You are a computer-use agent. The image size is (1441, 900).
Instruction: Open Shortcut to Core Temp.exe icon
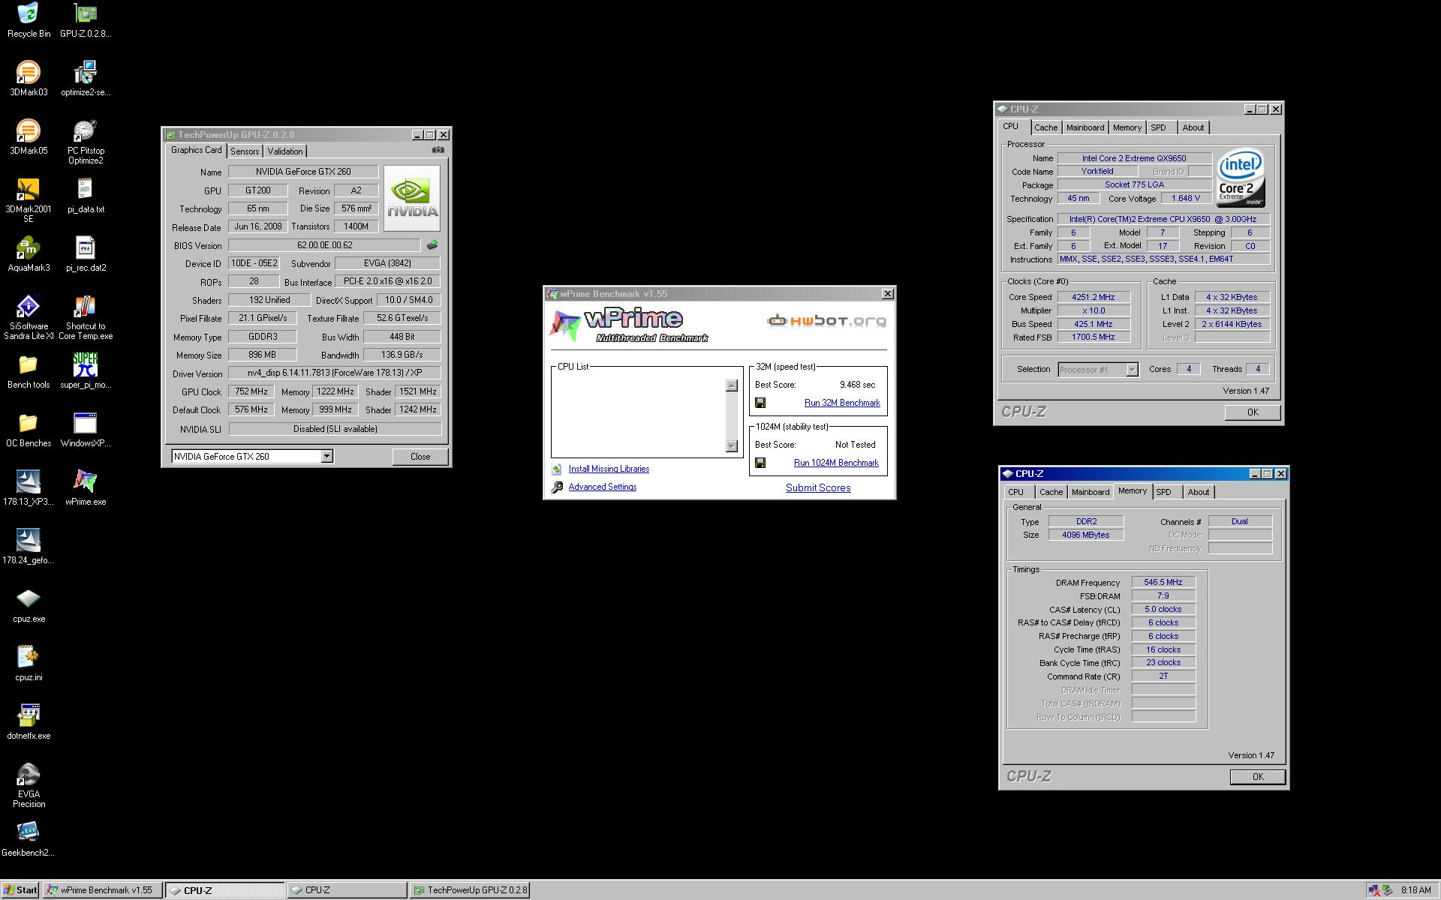(86, 318)
